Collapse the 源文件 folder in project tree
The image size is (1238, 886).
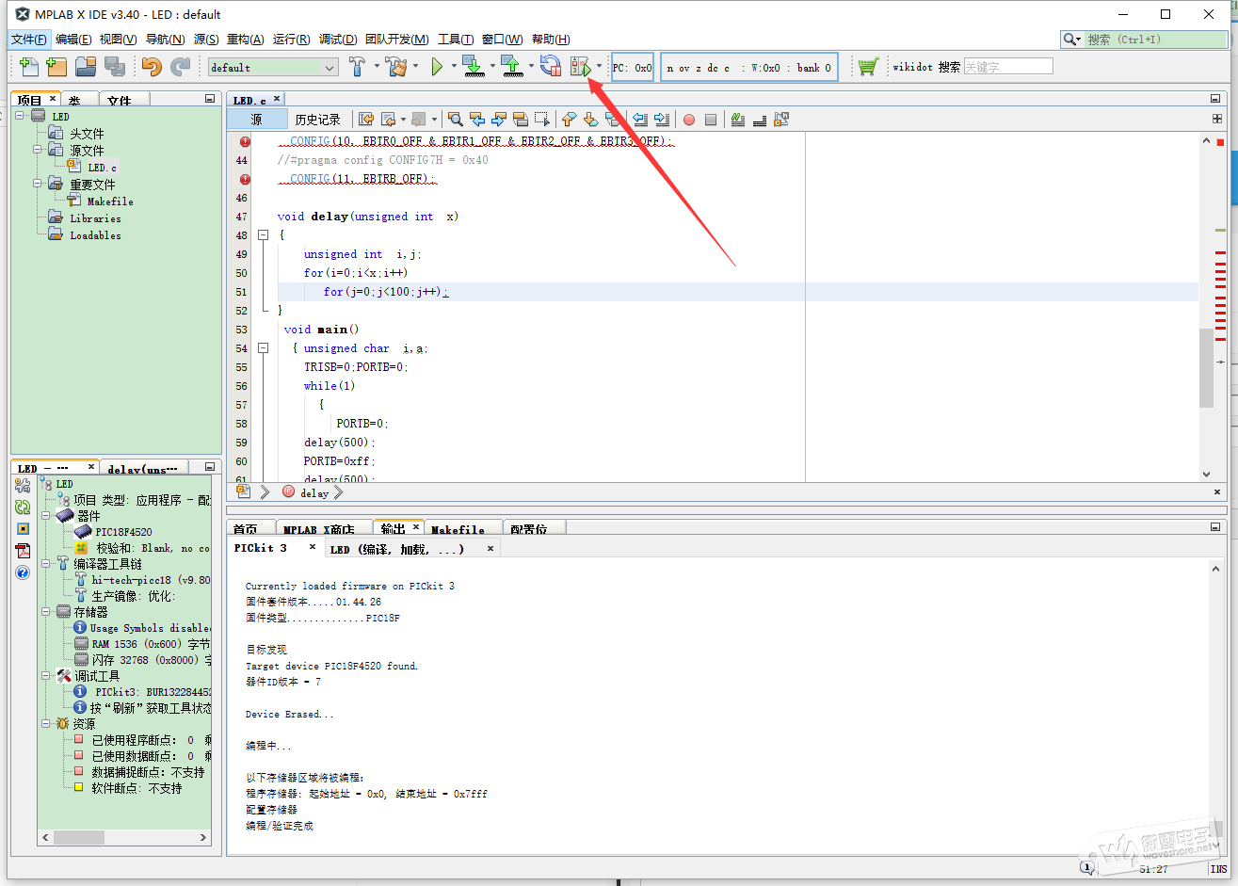(38, 151)
